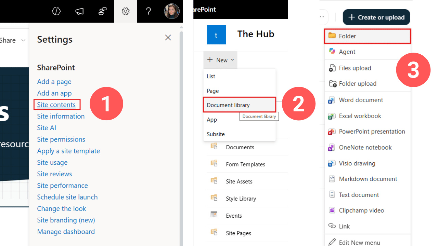Screen dimensions: 438x246
Task: Open the Manage dashboard link
Action: 66,232
